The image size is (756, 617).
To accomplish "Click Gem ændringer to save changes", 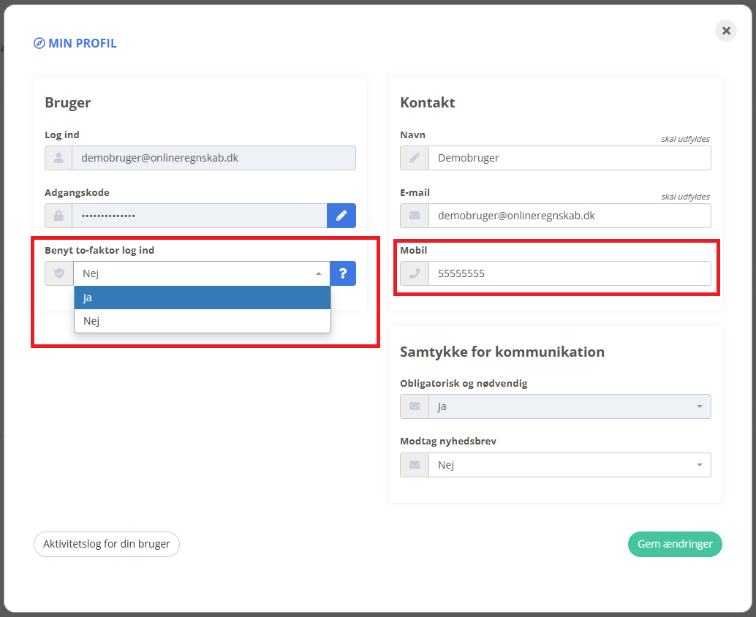I will [x=675, y=544].
